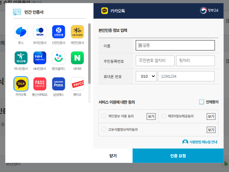This screenshot has width=229, height=172.
Task: Click the 인증 요청 button
Action: click(x=178, y=156)
